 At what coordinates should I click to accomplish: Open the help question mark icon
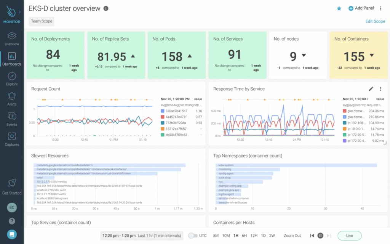pos(12,221)
